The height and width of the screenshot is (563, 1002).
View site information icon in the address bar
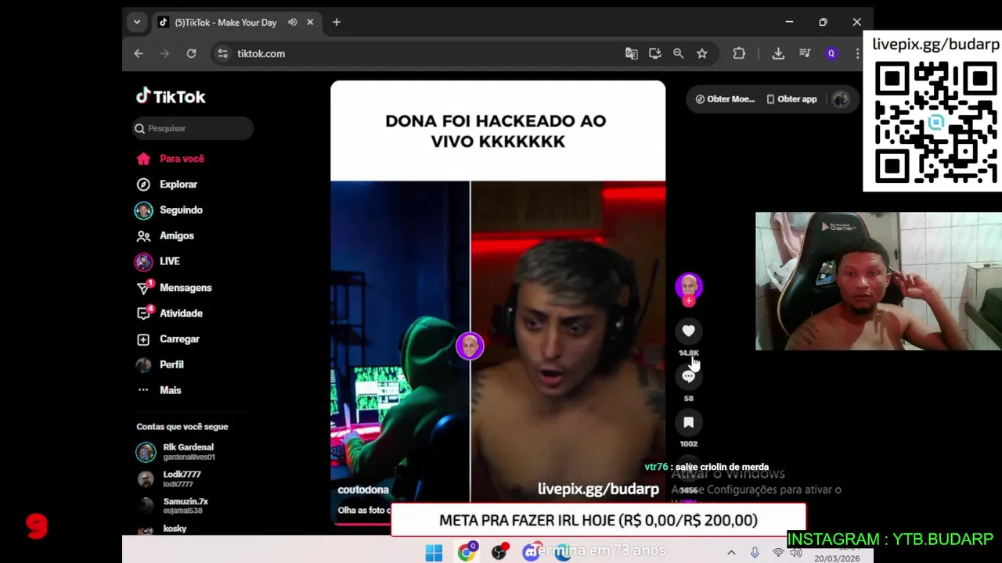[223, 54]
